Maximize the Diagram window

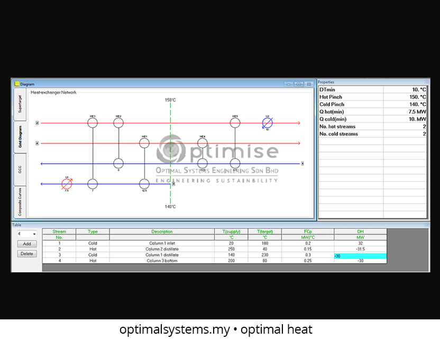[x=299, y=84]
